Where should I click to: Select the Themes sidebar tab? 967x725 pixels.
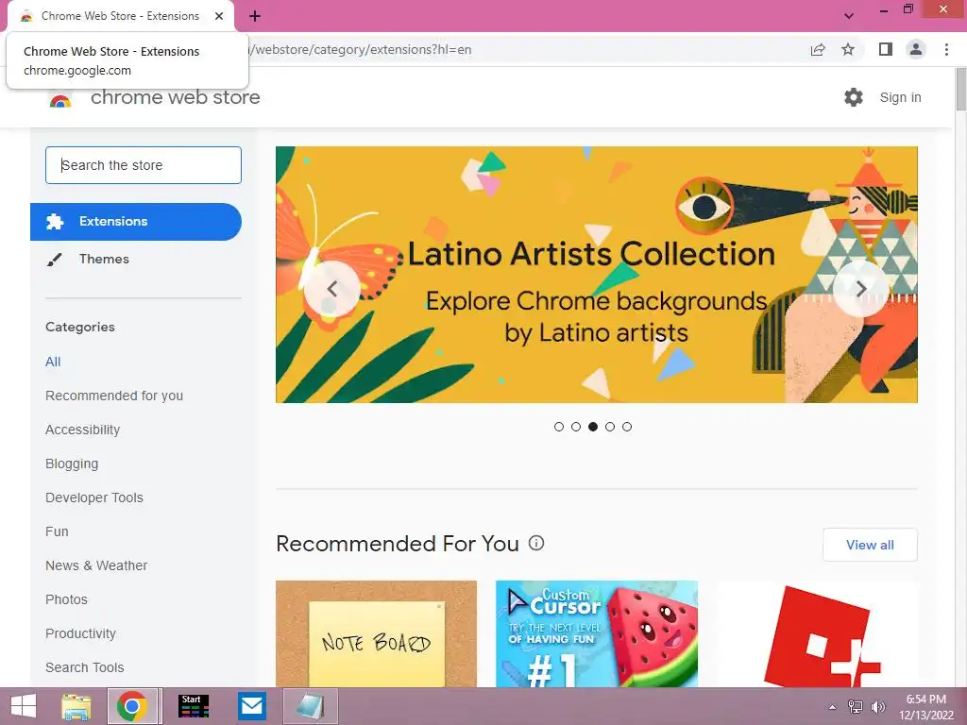coord(136,259)
